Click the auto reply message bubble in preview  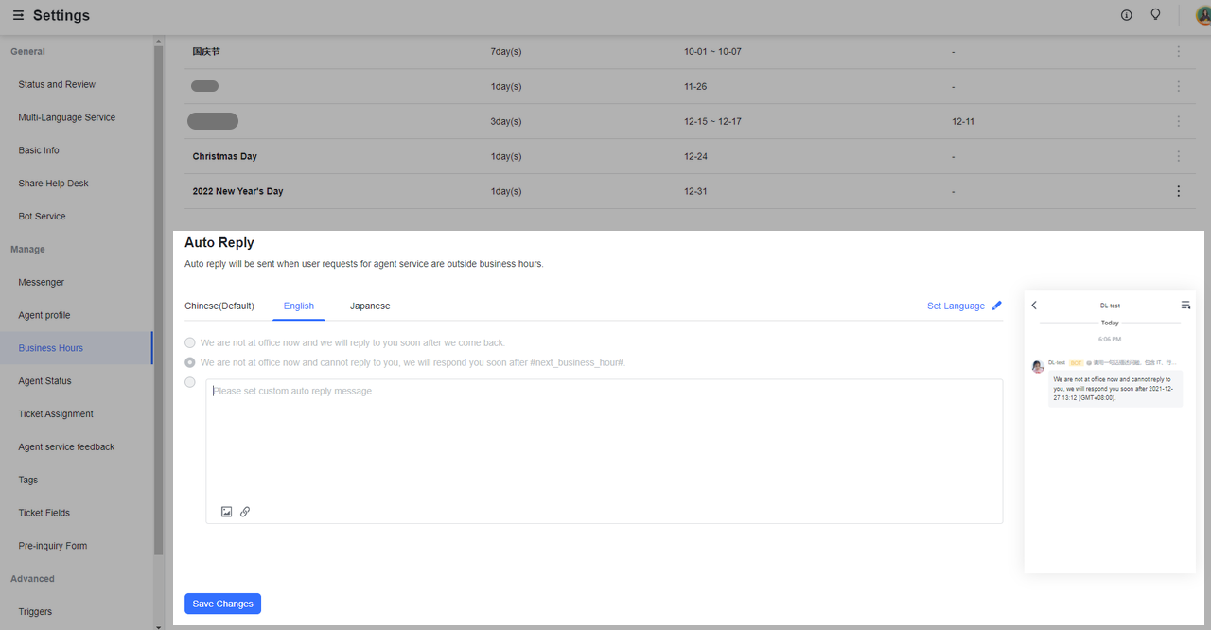[x=1115, y=389]
